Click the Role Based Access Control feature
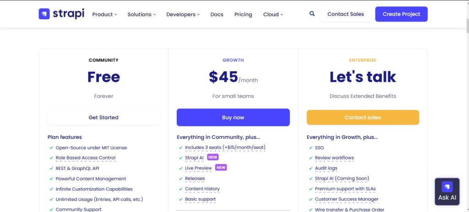469x212 pixels. tap(86, 158)
